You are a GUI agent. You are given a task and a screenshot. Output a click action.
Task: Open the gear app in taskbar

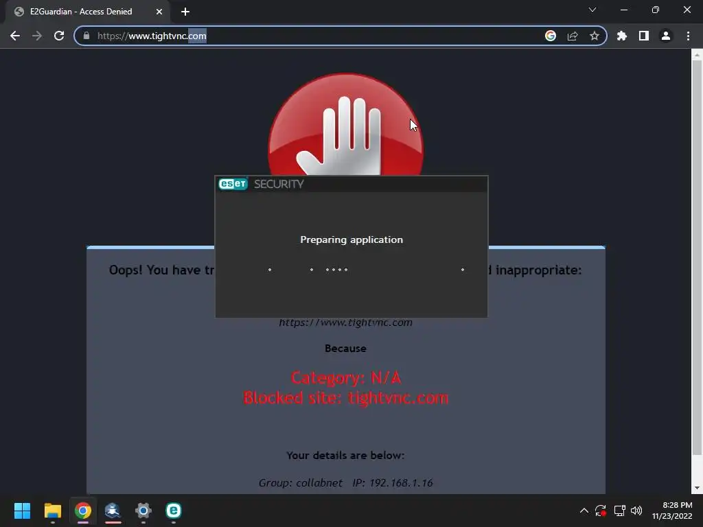[x=143, y=511]
